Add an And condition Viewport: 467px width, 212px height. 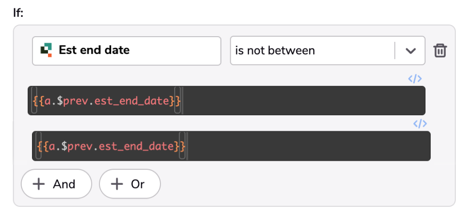[x=56, y=184]
